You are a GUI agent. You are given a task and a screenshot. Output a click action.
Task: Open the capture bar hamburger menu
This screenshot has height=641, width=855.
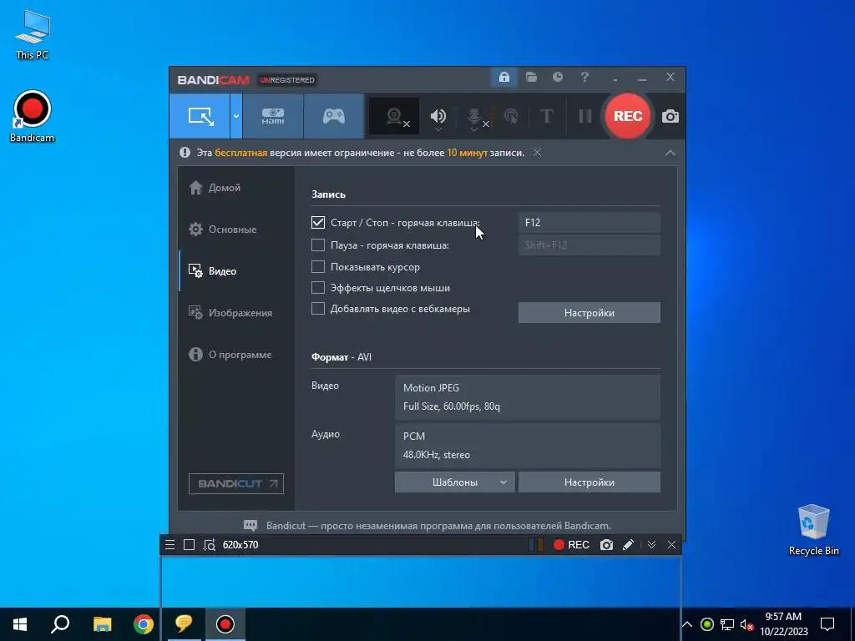point(170,545)
